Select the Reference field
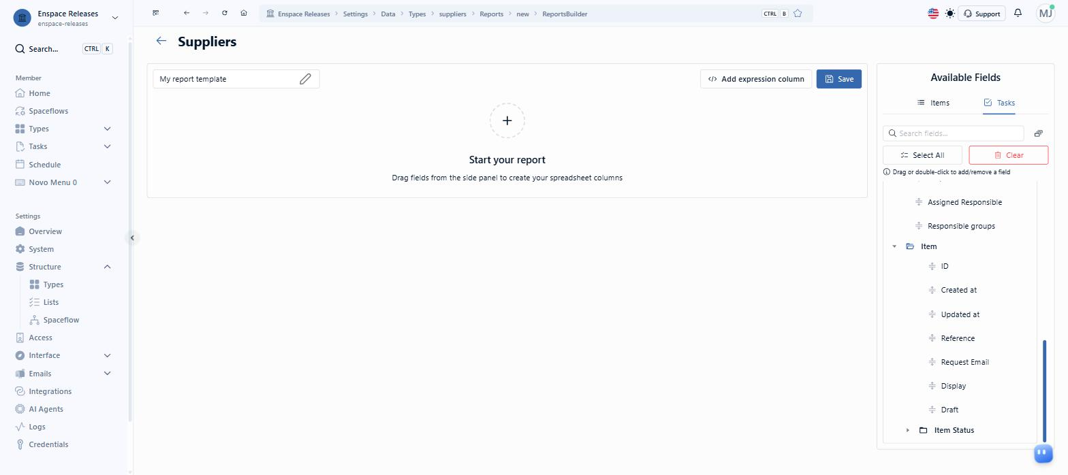 (x=958, y=338)
